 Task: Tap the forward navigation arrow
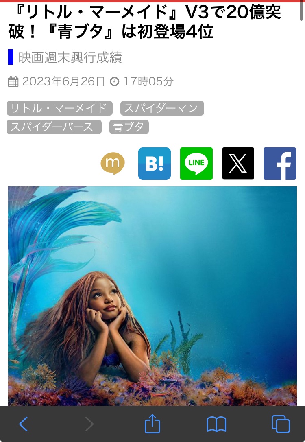(89, 424)
